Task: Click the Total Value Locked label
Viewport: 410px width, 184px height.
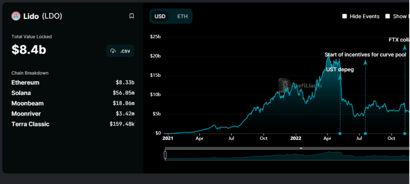Action: click(x=32, y=37)
